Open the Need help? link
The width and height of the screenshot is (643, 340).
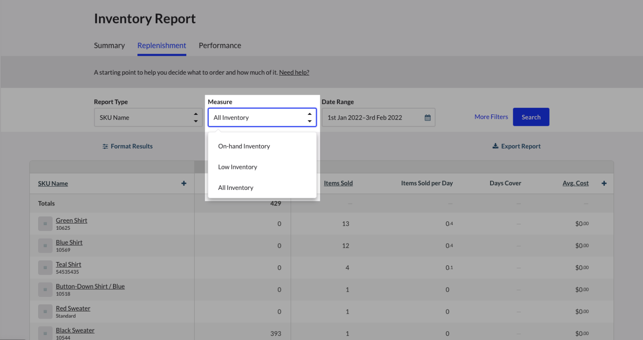294,72
